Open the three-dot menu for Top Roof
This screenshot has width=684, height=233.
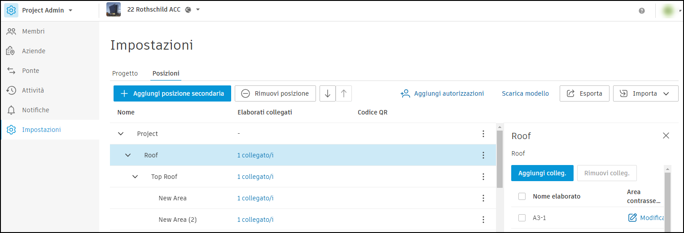click(483, 177)
